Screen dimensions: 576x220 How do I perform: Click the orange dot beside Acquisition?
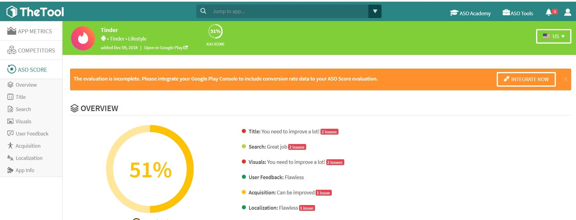(244, 192)
